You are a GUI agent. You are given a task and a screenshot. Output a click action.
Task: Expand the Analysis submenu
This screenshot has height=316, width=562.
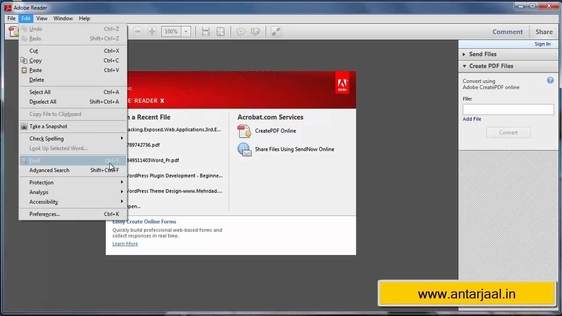[73, 192]
